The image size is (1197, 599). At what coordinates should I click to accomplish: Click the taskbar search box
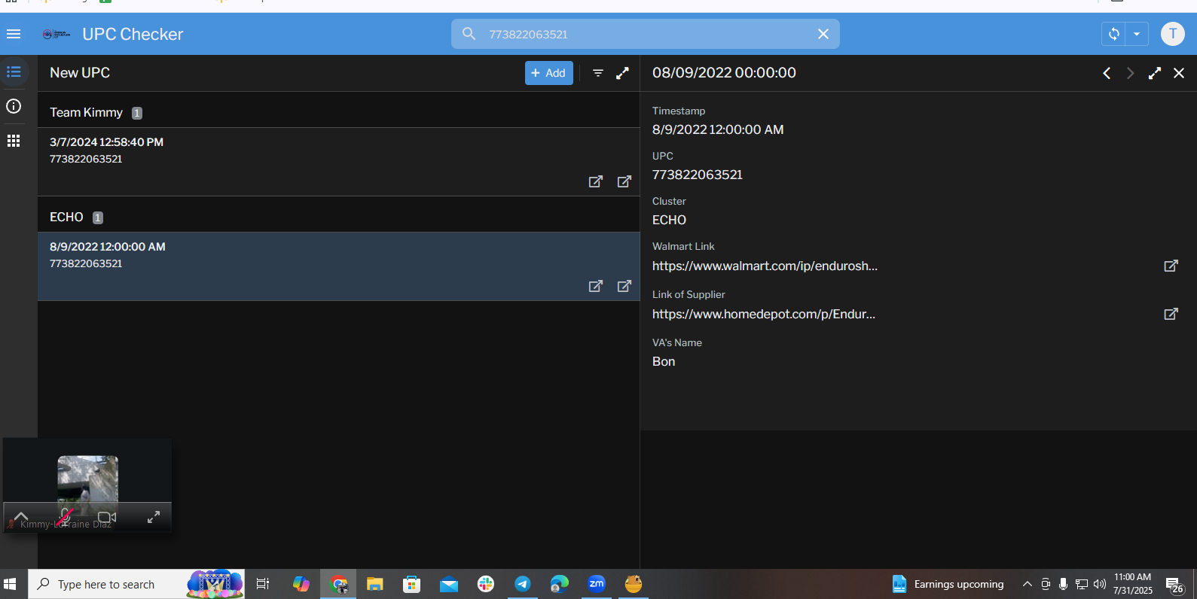point(136,584)
